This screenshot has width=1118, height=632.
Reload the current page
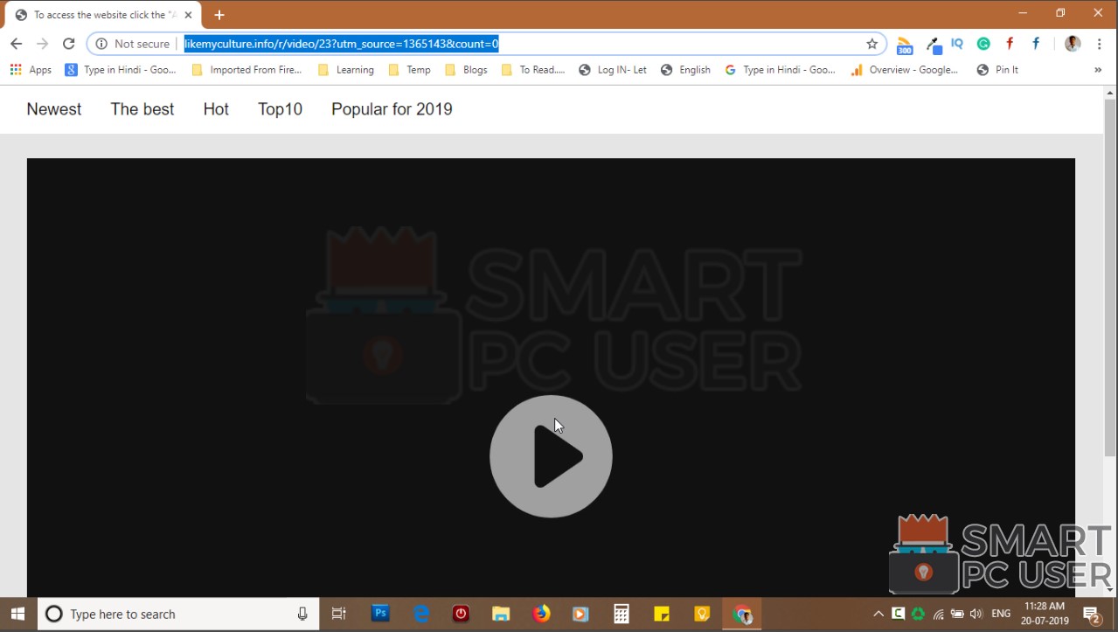click(x=68, y=44)
